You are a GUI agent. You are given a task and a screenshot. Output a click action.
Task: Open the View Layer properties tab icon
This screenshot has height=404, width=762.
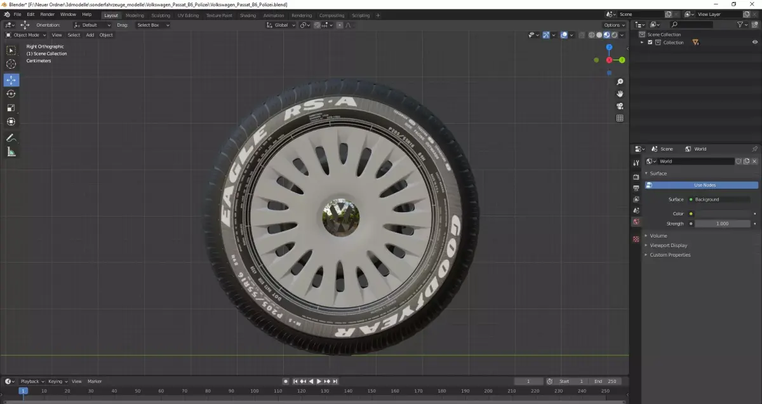(x=636, y=199)
